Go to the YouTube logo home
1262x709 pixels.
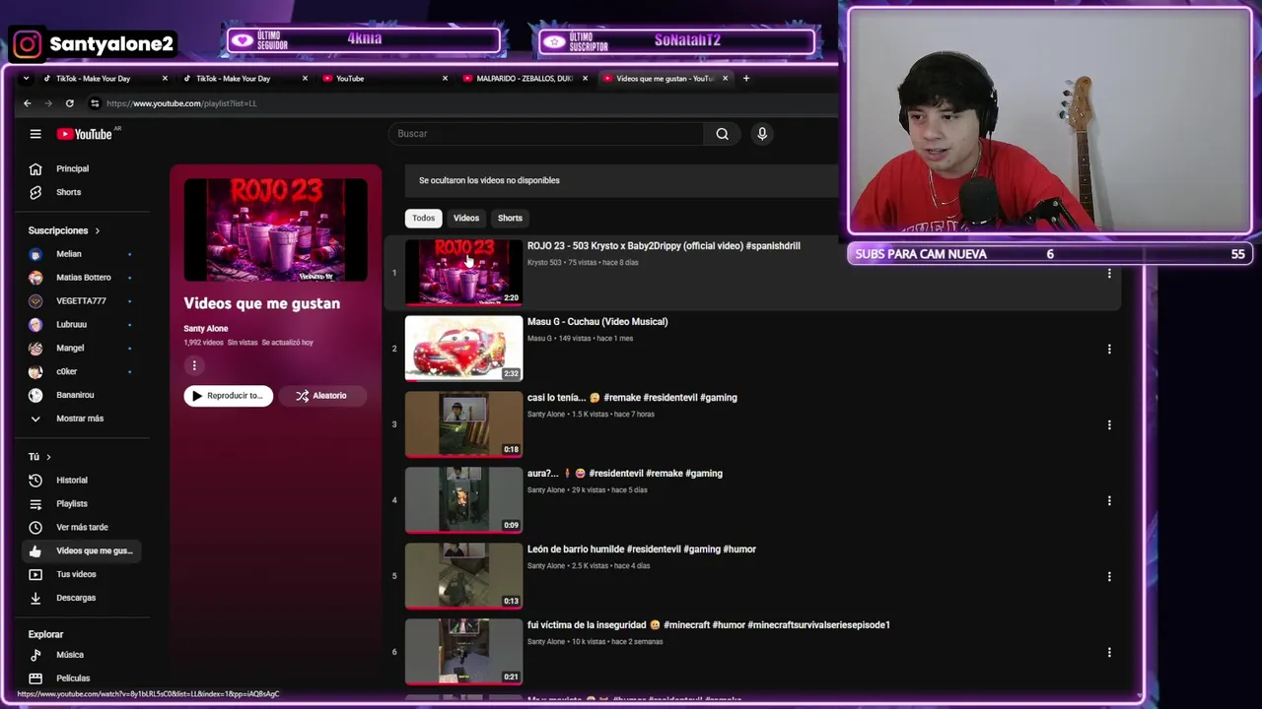(x=85, y=134)
